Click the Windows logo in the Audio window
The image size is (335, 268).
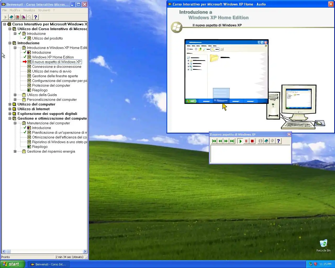pyautogui.click(x=177, y=27)
